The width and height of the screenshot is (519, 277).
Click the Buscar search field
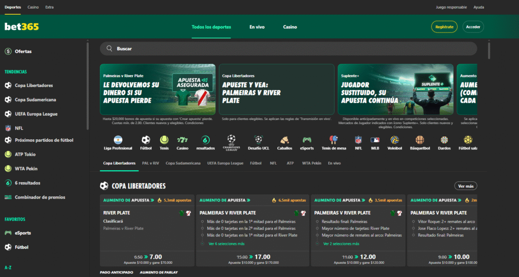click(x=288, y=49)
